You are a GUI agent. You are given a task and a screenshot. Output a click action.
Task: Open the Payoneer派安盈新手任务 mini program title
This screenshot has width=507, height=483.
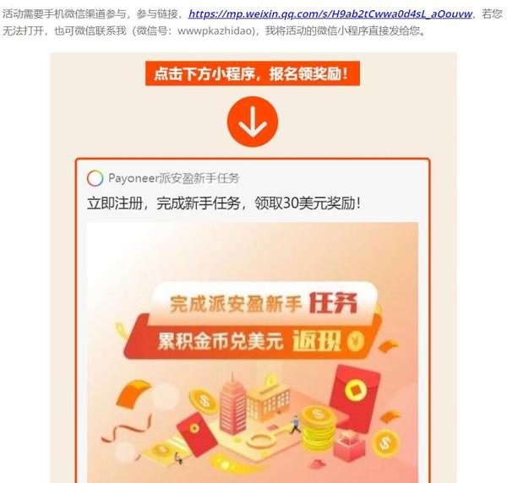(x=173, y=178)
